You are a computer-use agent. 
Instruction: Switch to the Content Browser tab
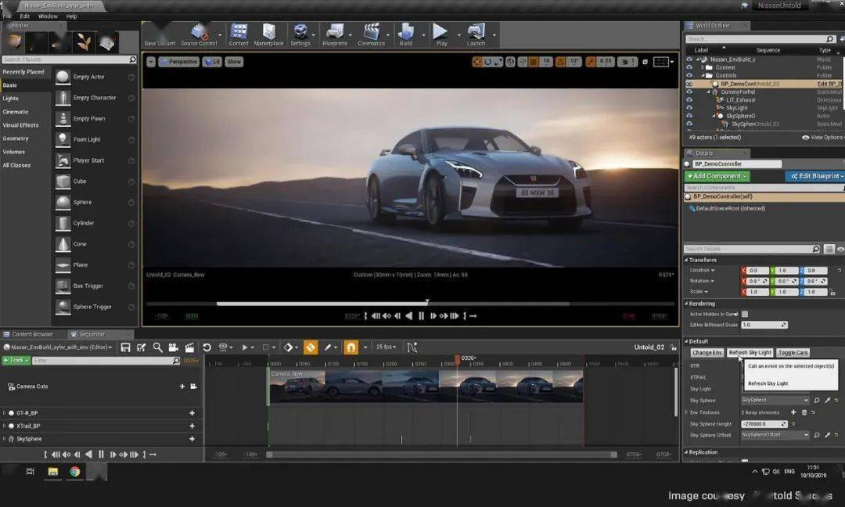click(x=32, y=335)
